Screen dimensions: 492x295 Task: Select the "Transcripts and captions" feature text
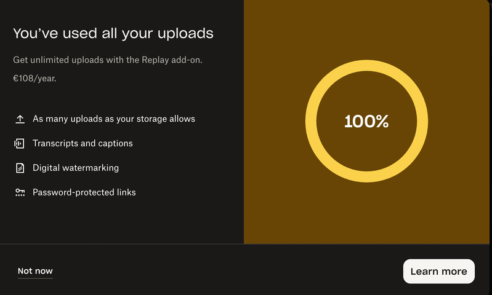click(83, 143)
